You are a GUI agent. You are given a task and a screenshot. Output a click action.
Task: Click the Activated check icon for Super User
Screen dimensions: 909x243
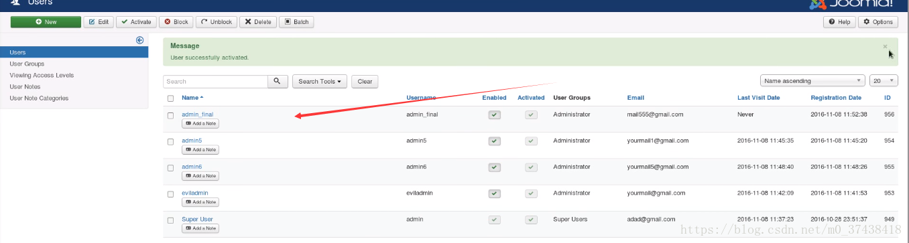coord(531,220)
